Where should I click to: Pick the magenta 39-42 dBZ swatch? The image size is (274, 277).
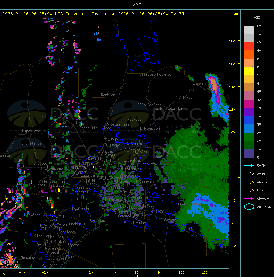click(249, 104)
